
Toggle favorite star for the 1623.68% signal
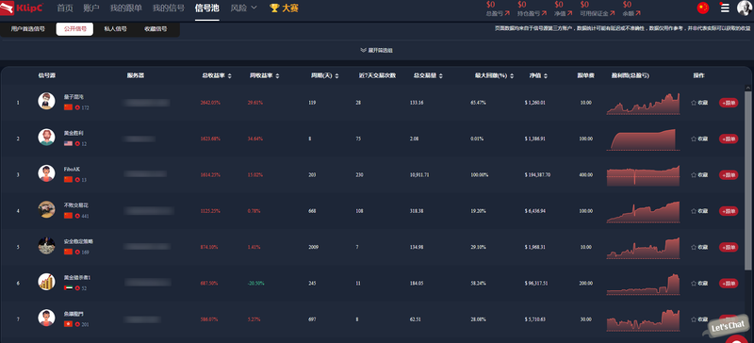coord(694,139)
